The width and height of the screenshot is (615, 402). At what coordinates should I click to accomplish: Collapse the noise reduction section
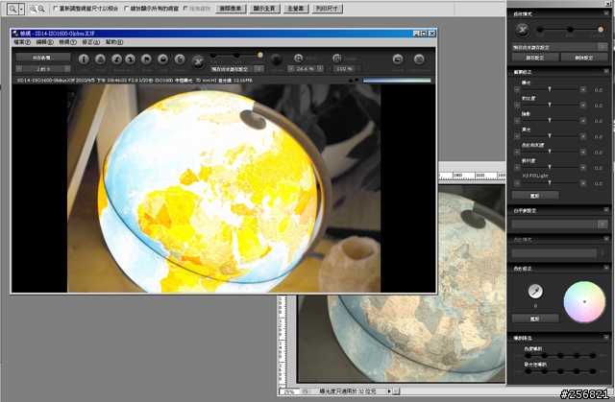point(606,337)
